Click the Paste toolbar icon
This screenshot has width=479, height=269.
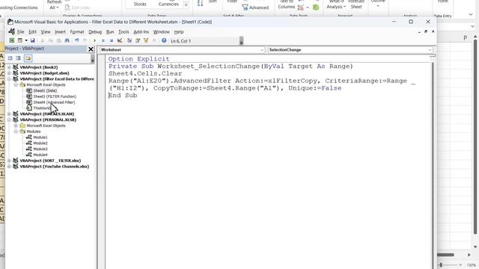click(x=58, y=40)
